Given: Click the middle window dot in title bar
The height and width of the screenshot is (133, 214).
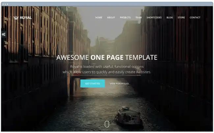Looking at the screenshot, I should click(6, 4).
